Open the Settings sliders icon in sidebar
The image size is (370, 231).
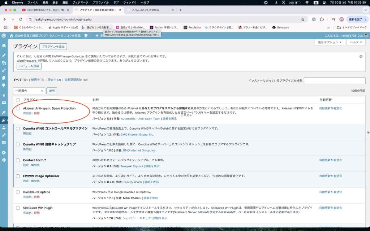[4, 143]
